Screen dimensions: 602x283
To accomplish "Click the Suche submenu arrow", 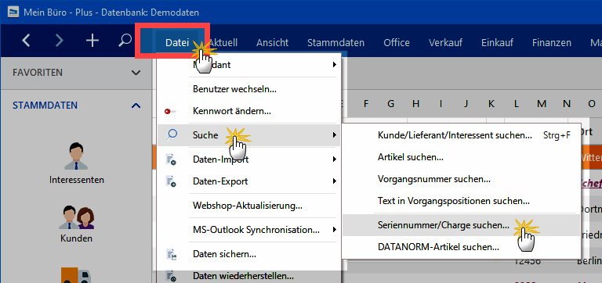I will click(335, 134).
